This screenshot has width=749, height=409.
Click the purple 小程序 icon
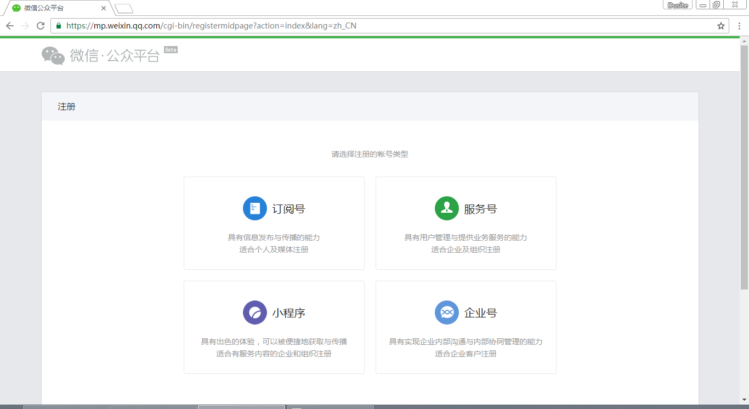tap(255, 313)
